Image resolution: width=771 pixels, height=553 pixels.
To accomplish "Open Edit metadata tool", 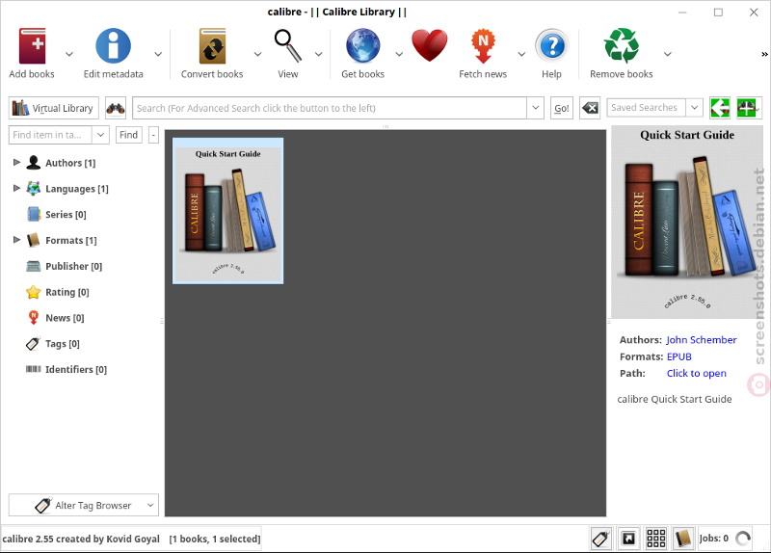I will pos(113,45).
